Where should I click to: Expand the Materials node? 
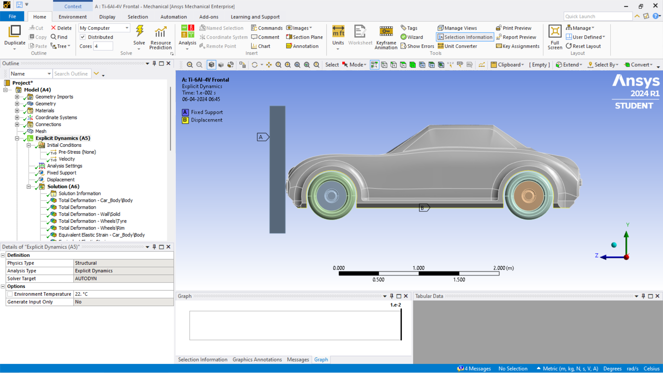17,111
